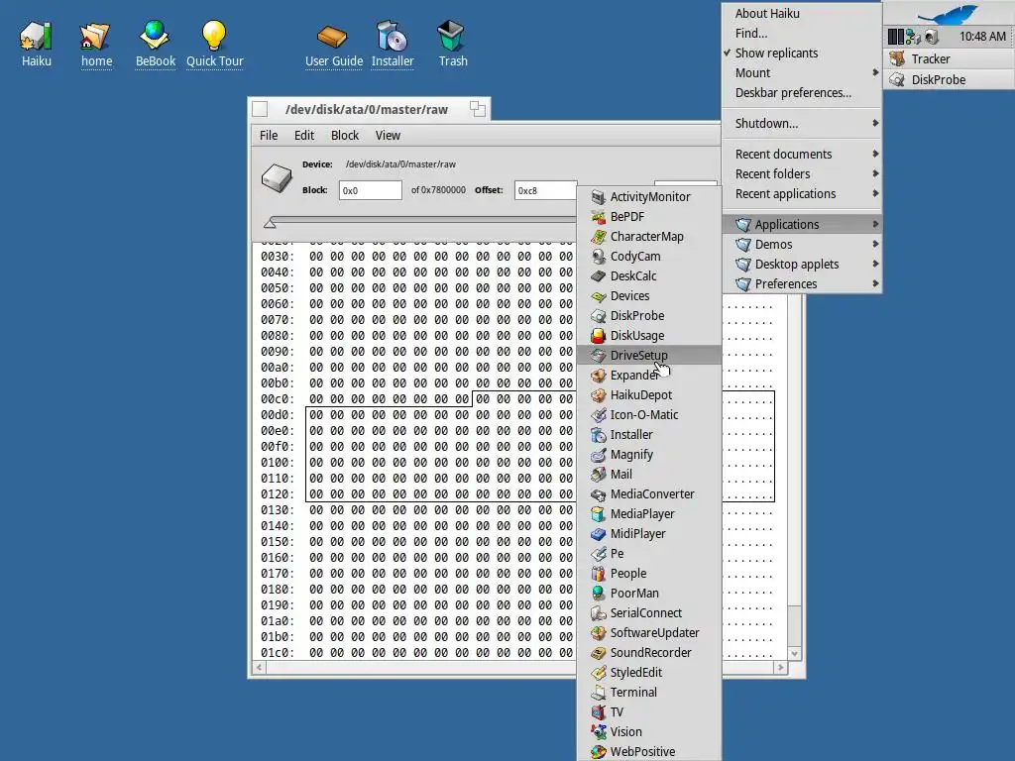Open CharacterMap application entry
Viewport: 1015px width, 761px height.
click(649, 236)
